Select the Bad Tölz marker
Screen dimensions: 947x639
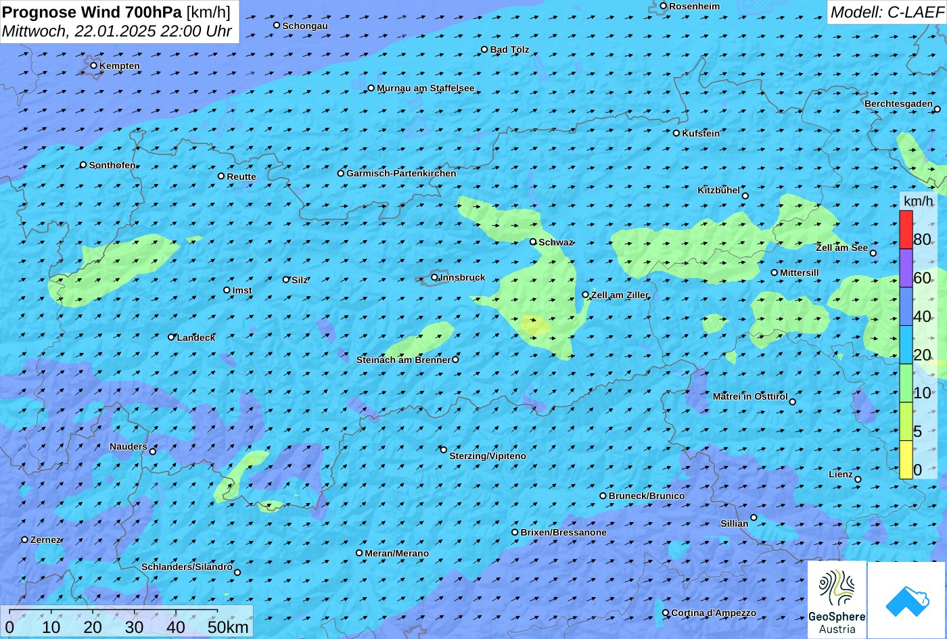click(x=484, y=49)
